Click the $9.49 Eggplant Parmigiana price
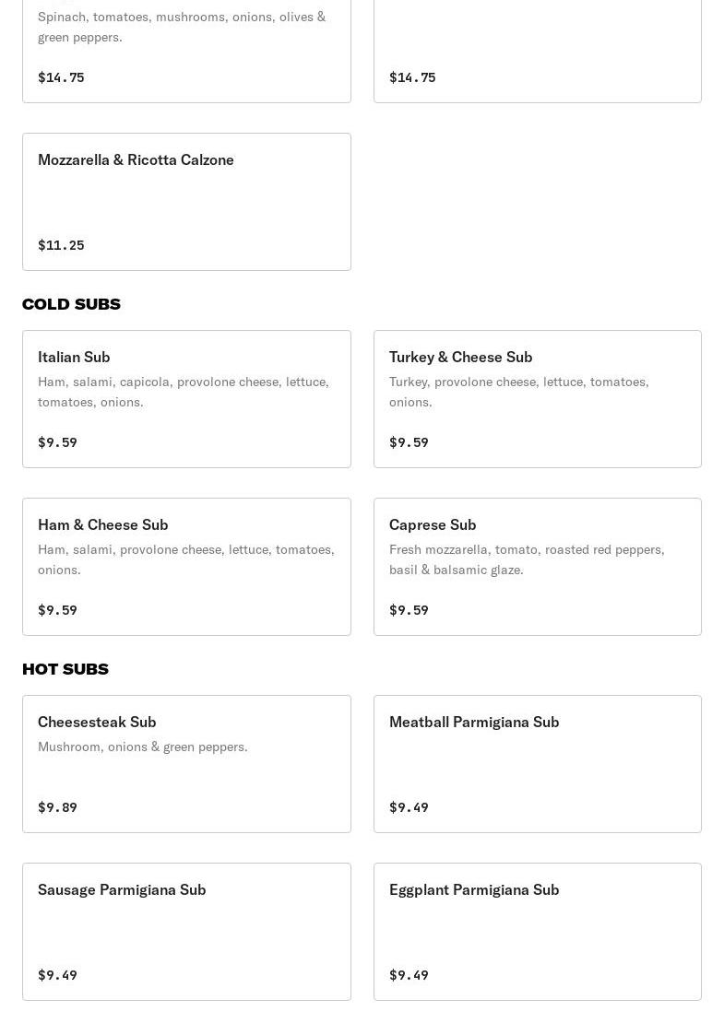This screenshot has height=1023, width=724. coord(409,975)
